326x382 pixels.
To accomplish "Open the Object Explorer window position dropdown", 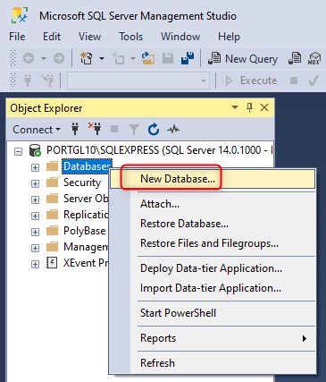I will (x=235, y=107).
